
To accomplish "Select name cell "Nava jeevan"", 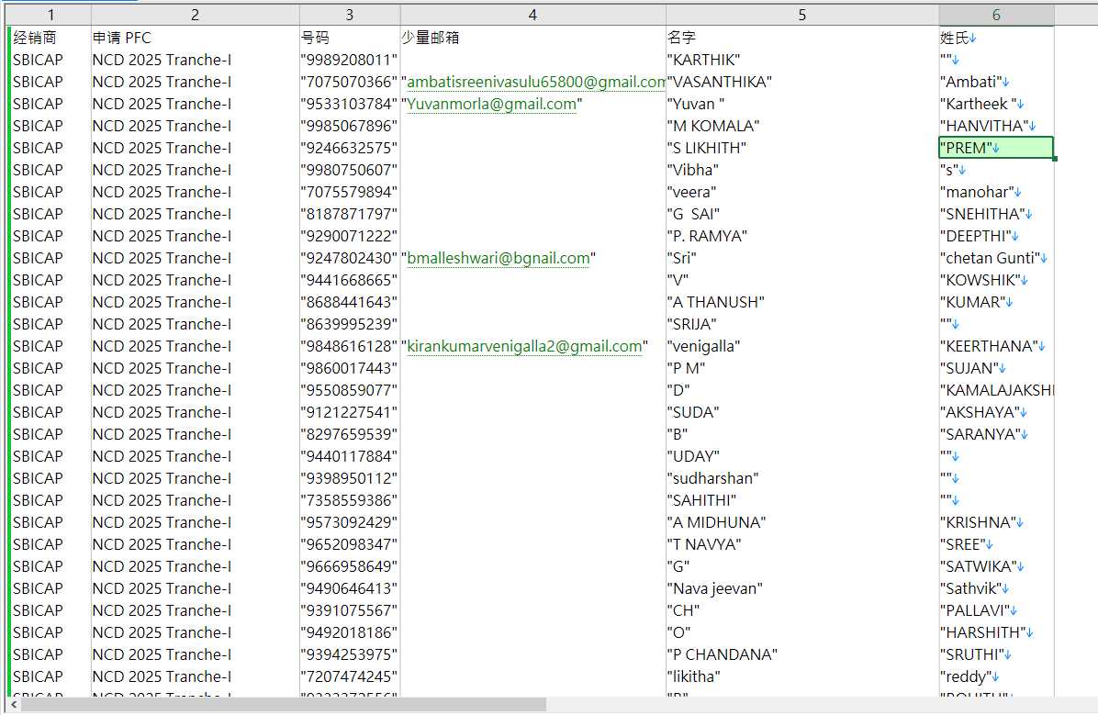I will click(x=801, y=588).
